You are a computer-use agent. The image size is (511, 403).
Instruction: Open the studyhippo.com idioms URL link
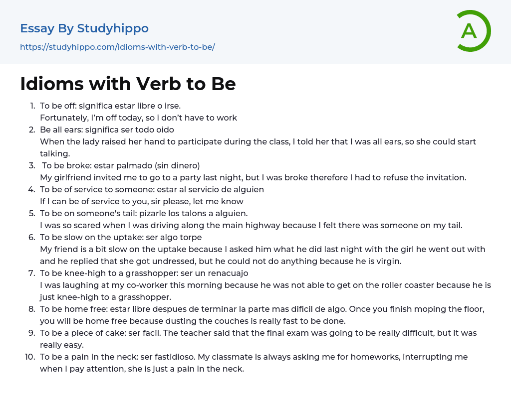(x=117, y=47)
